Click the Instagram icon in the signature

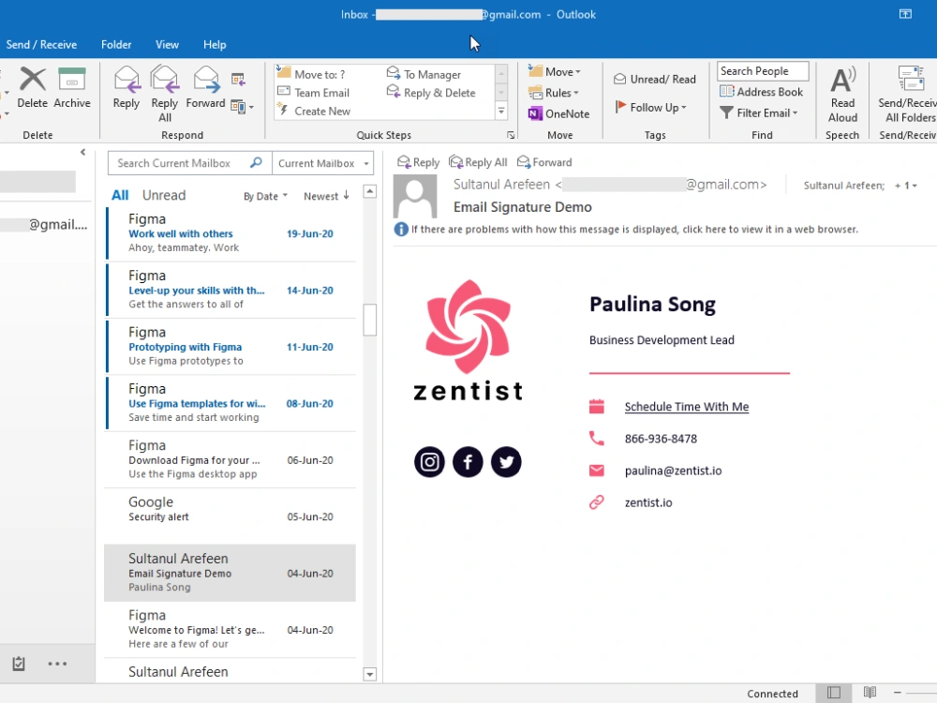(429, 461)
